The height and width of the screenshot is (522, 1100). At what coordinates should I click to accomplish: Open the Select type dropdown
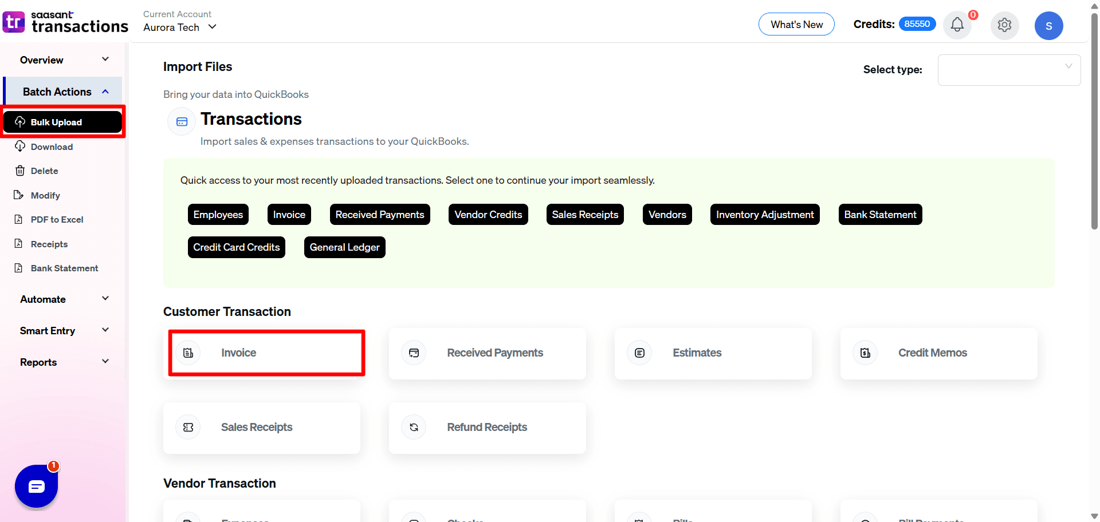(x=1009, y=70)
